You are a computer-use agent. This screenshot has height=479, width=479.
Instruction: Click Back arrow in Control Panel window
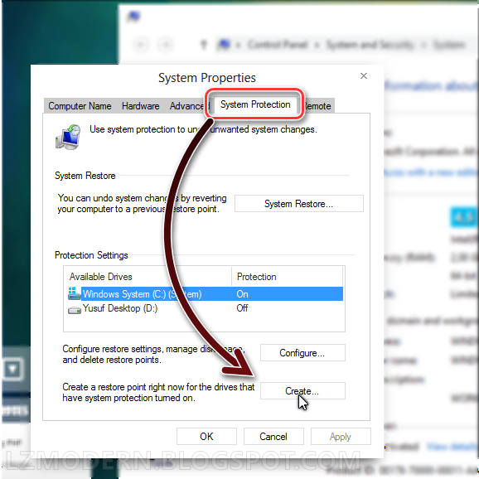pyautogui.click(x=141, y=45)
